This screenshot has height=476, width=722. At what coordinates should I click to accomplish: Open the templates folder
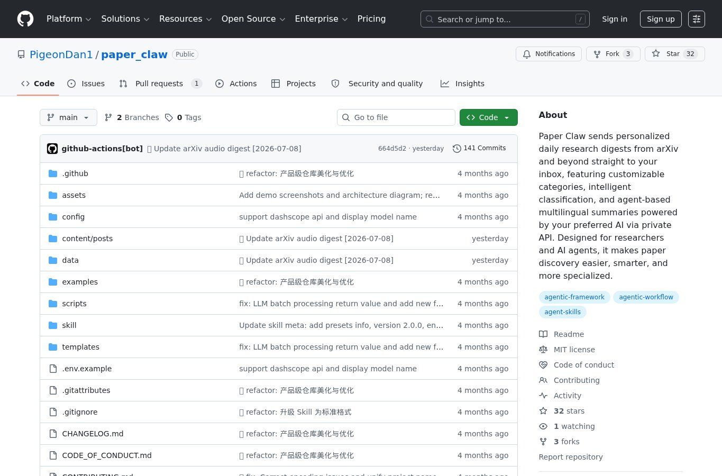pyautogui.click(x=80, y=347)
